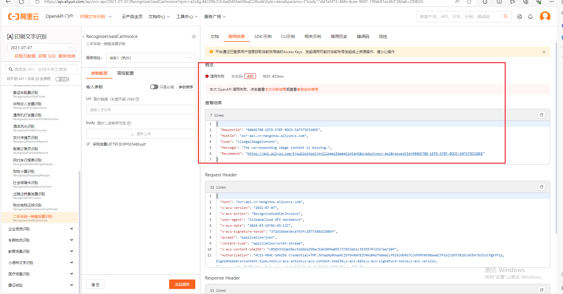The image size is (563, 294).
Task: Open the 工具中心 menu
Action: click(187, 17)
